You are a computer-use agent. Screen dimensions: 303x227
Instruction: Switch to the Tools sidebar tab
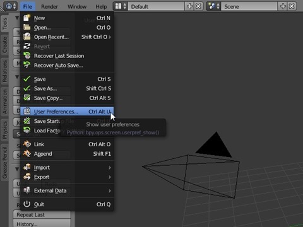[x=4, y=23]
